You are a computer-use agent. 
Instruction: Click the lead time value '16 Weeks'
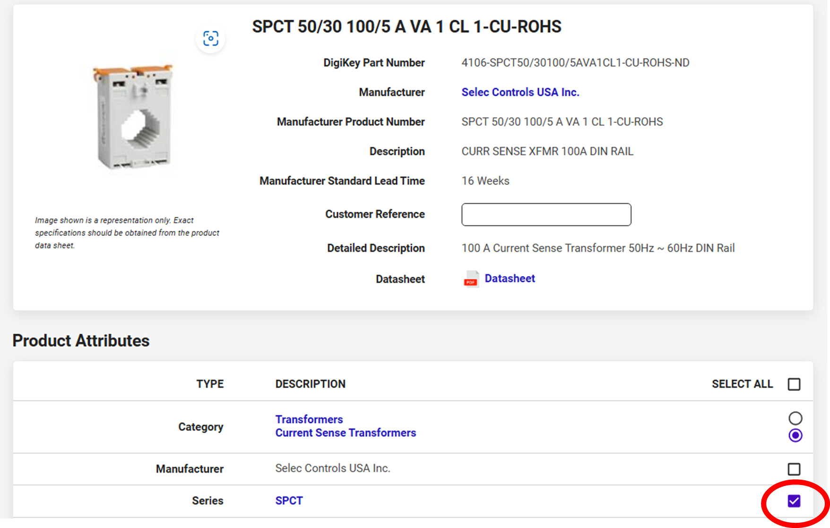[x=485, y=181]
